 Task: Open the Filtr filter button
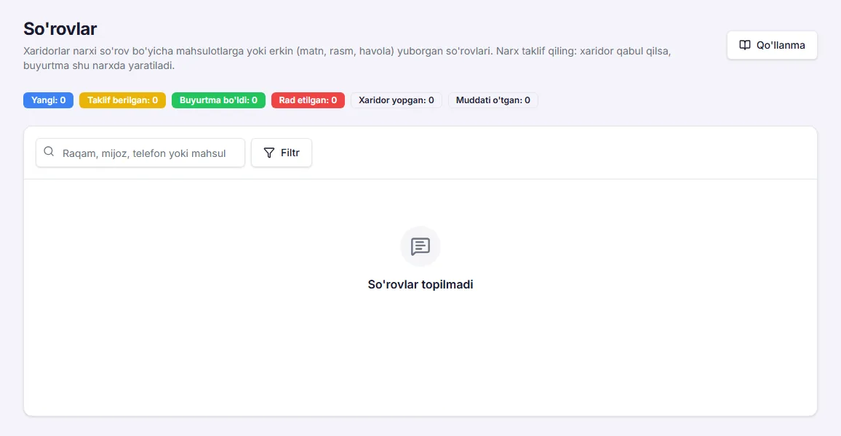tap(282, 153)
